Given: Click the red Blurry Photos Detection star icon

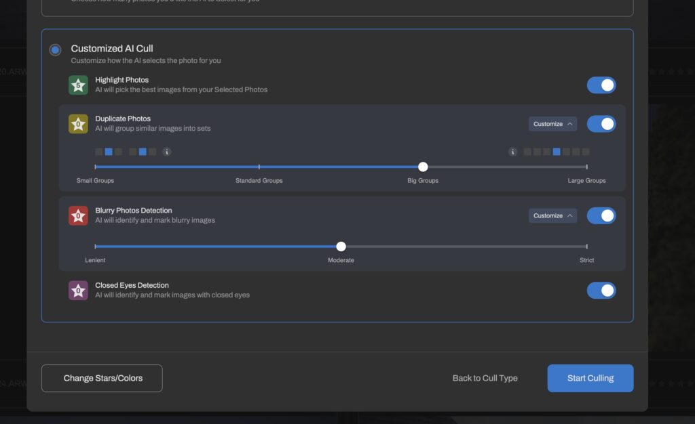Looking at the screenshot, I should pyautogui.click(x=77, y=215).
